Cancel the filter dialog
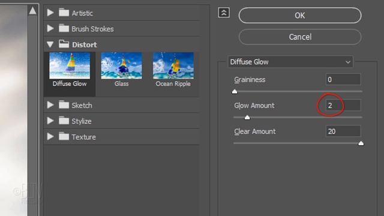The height and width of the screenshot is (216, 384). coord(300,37)
